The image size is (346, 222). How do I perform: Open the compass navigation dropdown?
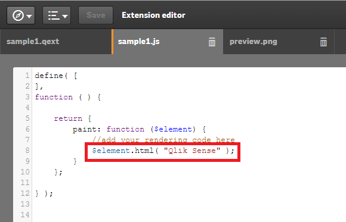(21, 15)
